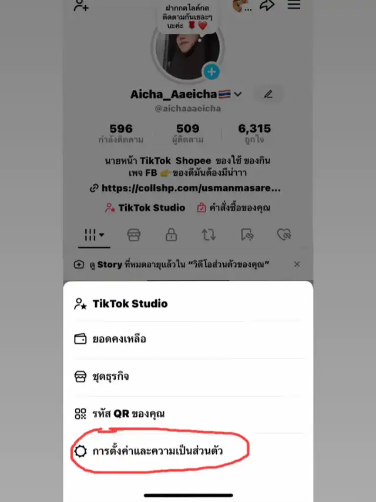Dismiss the Story banner with X

click(297, 265)
